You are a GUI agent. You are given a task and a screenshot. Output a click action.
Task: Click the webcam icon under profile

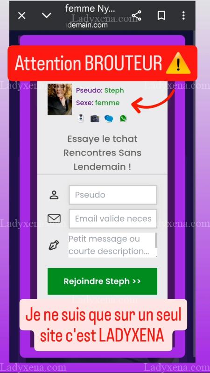pyautogui.click(x=81, y=118)
